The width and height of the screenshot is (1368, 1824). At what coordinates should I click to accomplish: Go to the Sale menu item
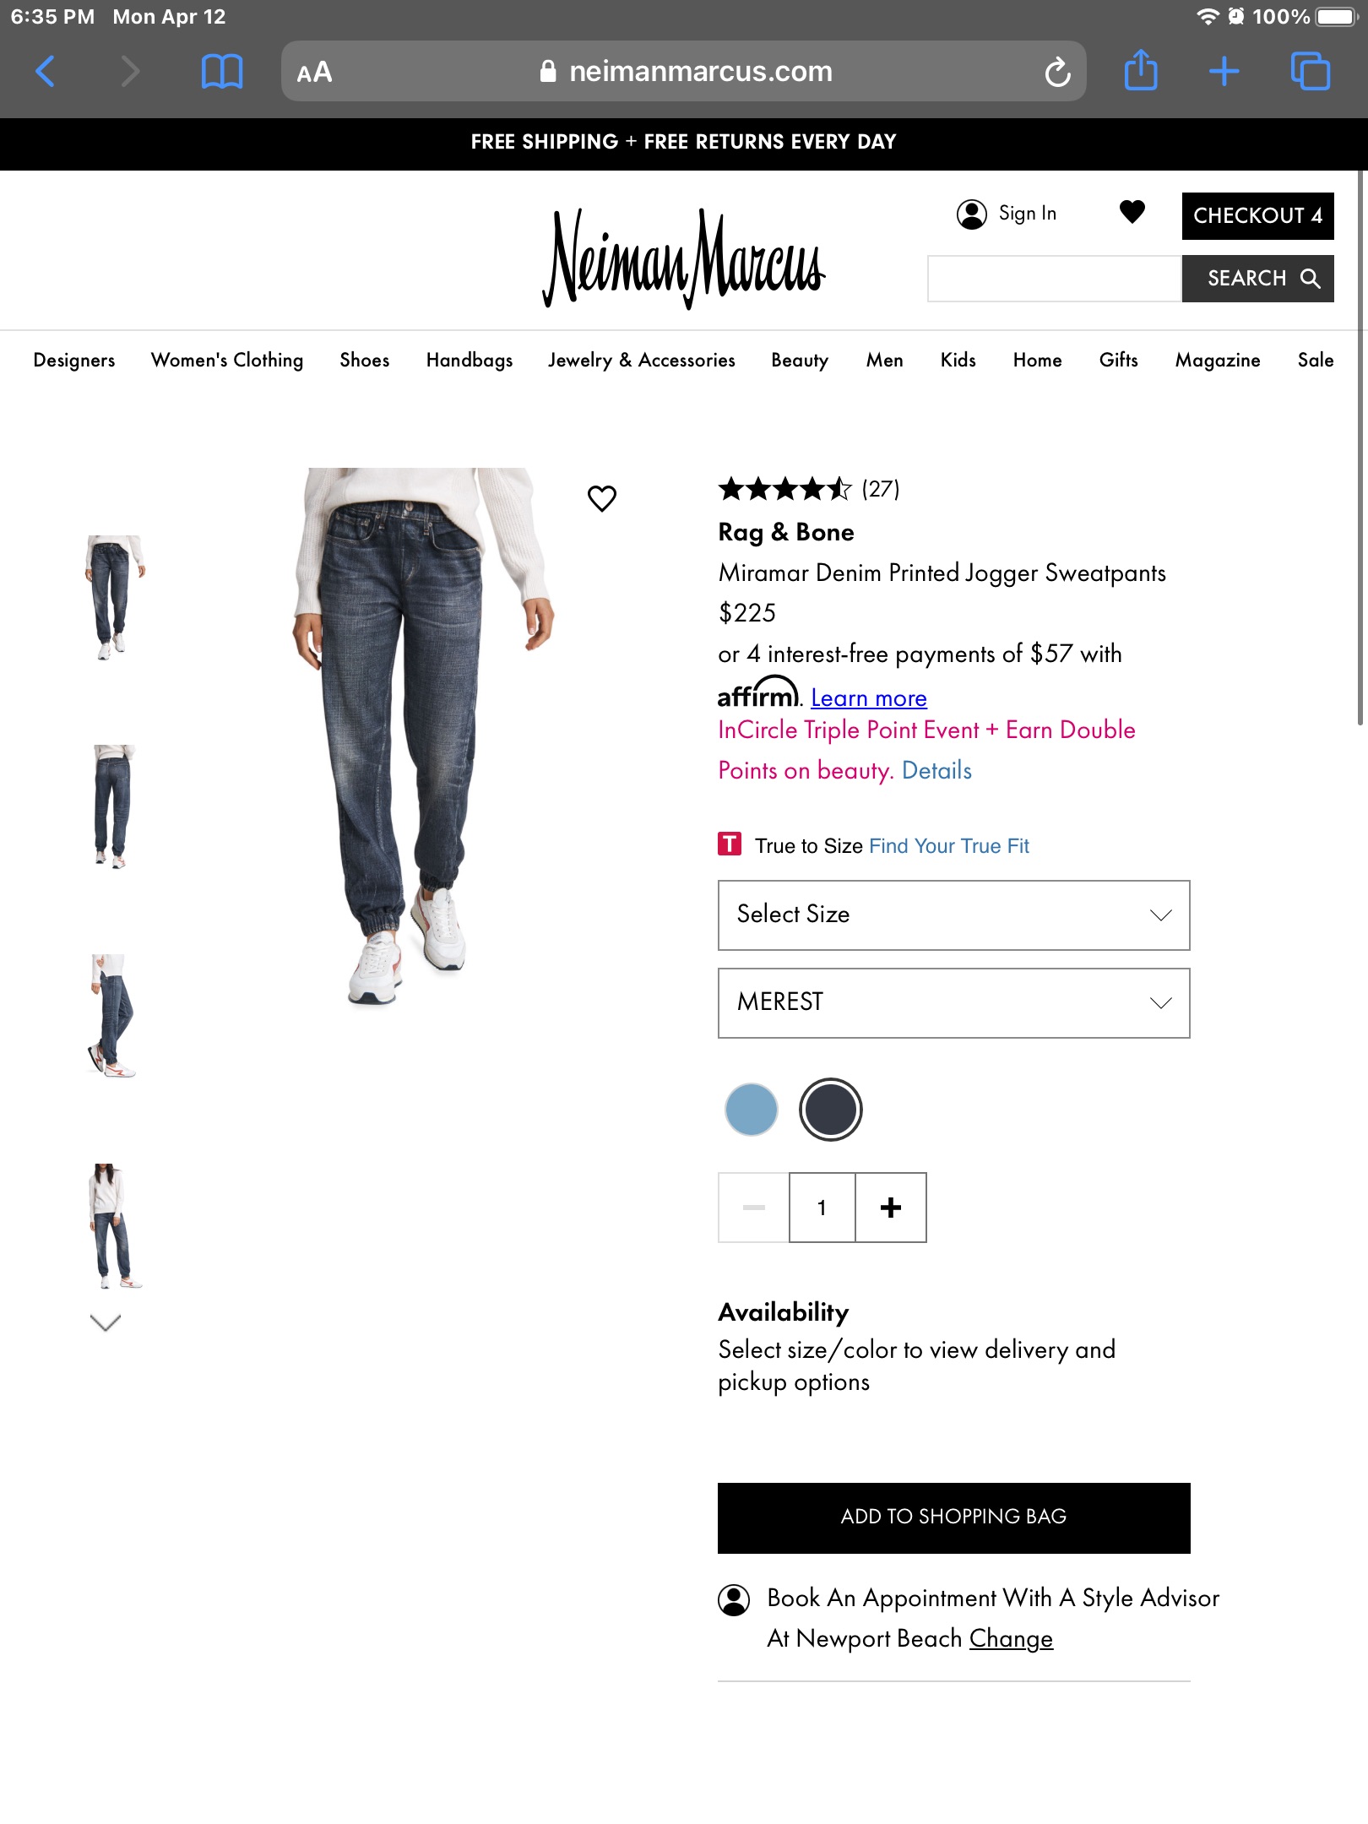click(1316, 360)
